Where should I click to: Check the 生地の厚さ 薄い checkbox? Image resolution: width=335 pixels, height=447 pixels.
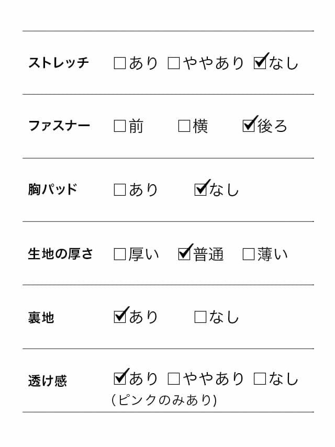coord(249,254)
